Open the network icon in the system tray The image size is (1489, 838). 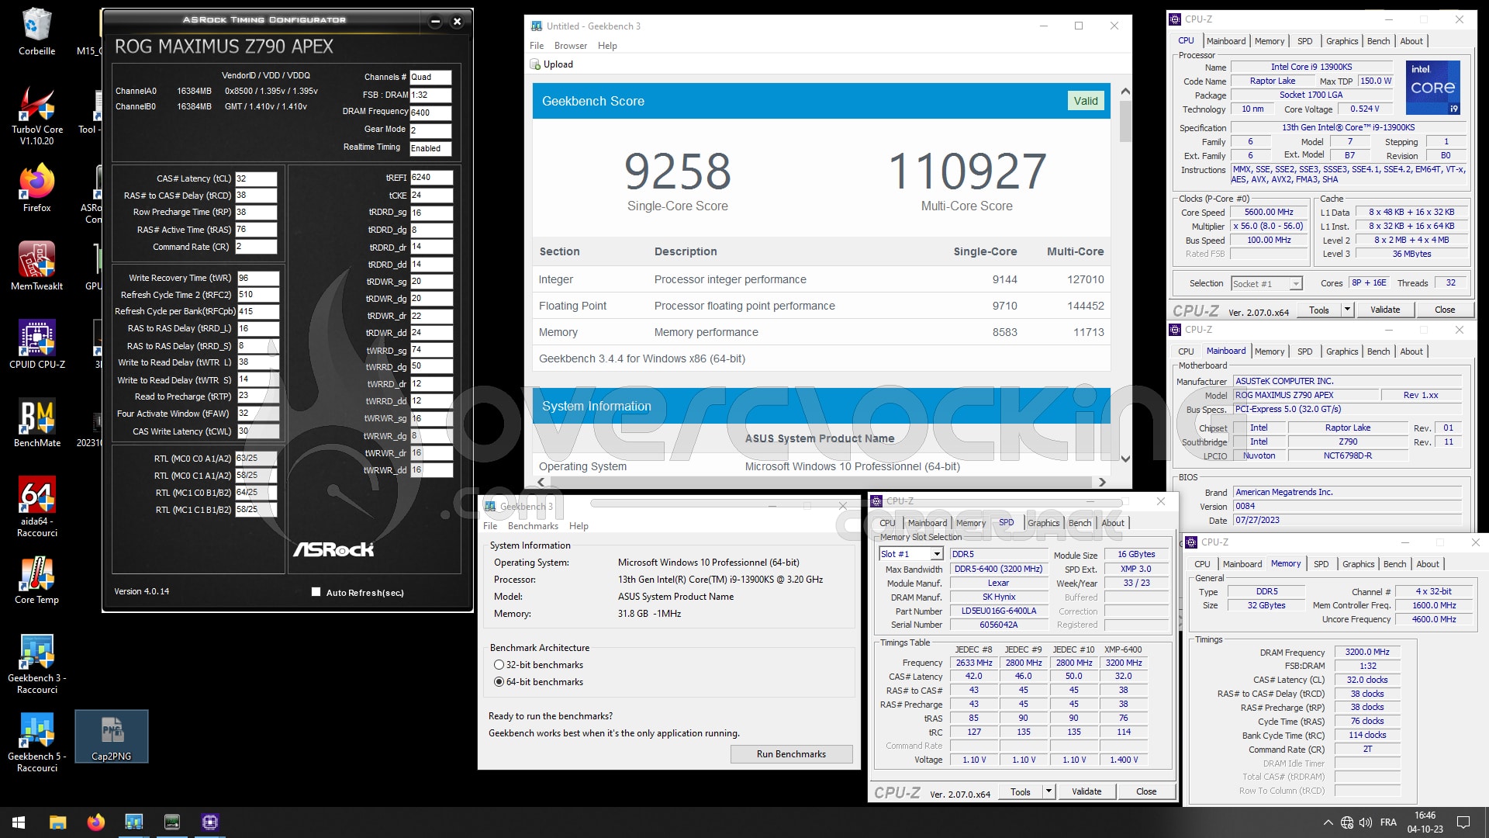(1347, 822)
